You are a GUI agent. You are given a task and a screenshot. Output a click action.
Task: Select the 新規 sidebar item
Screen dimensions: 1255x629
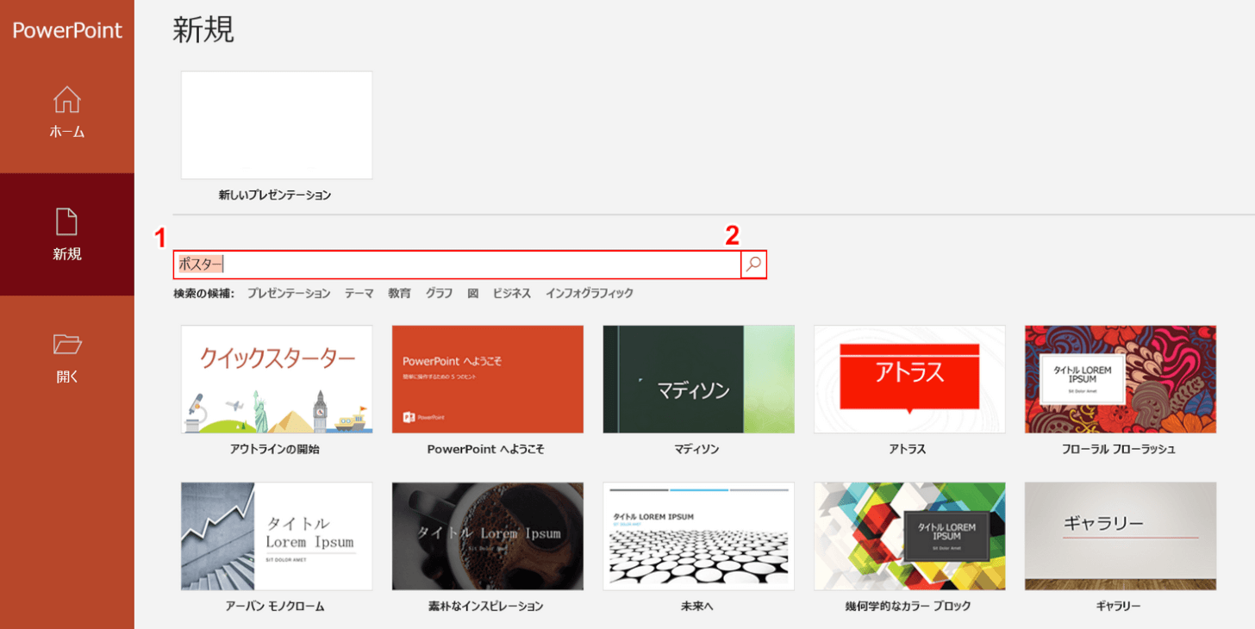67,234
